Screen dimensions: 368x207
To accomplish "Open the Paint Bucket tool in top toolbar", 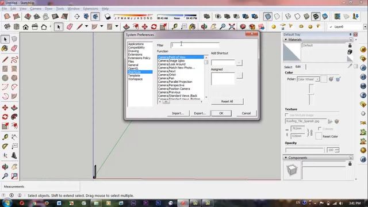I will coord(192,27).
